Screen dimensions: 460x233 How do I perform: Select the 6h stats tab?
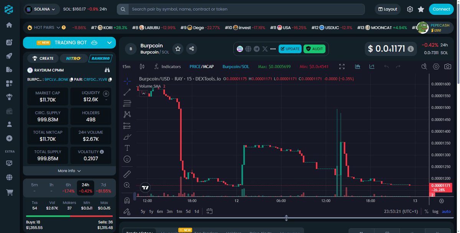pyautogui.click(x=68, y=187)
